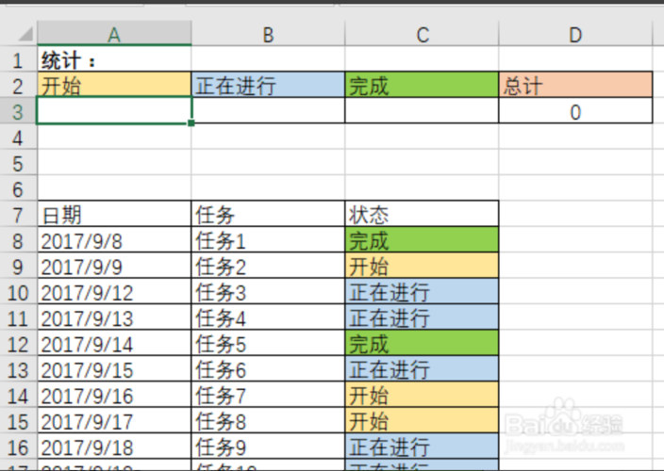This screenshot has width=664, height=471.
Task: Click date cell 2017/9/17
Action: click(x=114, y=421)
